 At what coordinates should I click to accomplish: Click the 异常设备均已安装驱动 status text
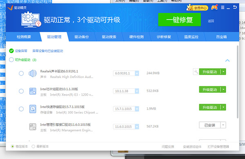[x=48, y=51]
